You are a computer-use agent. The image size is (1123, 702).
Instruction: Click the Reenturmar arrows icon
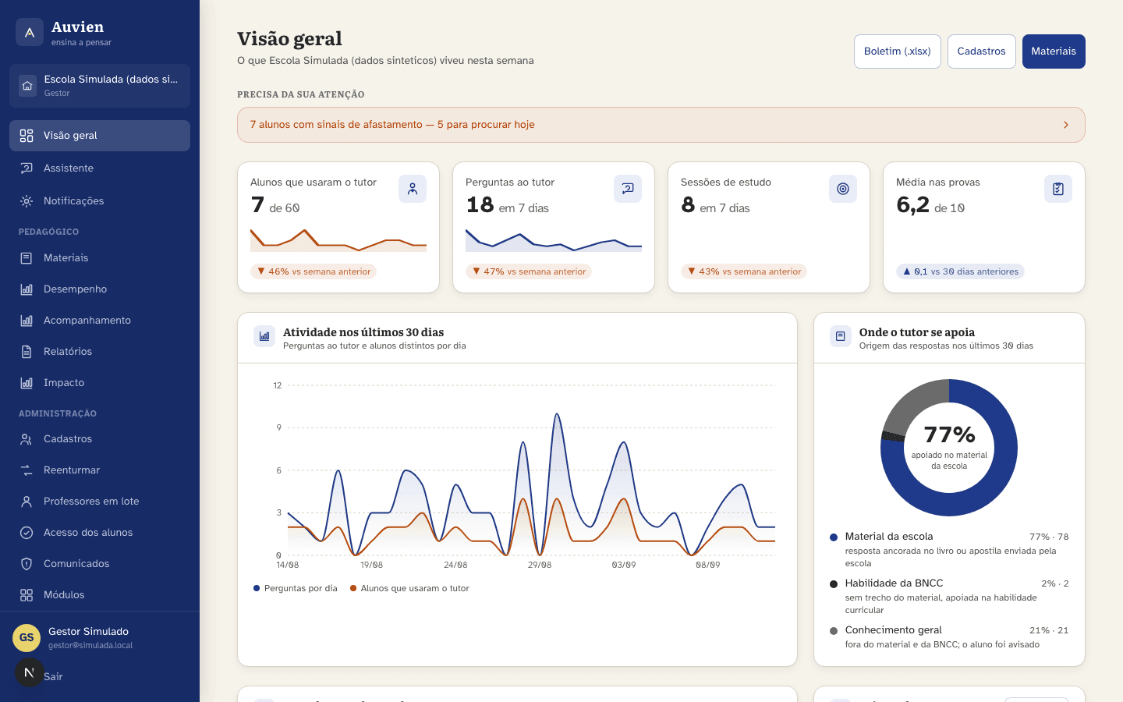pyautogui.click(x=27, y=470)
